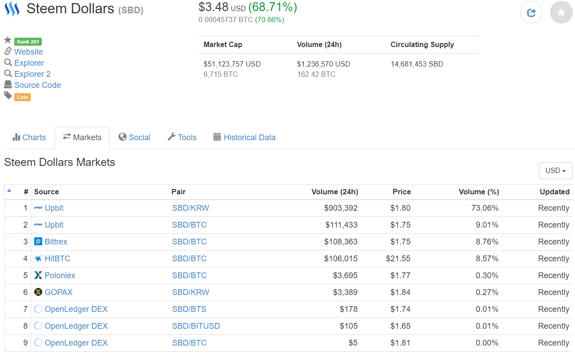Viewport: 575px width, 354px height.
Task: Open the SBD/BTC pair on OpenLedger DEX
Action: pyautogui.click(x=189, y=343)
